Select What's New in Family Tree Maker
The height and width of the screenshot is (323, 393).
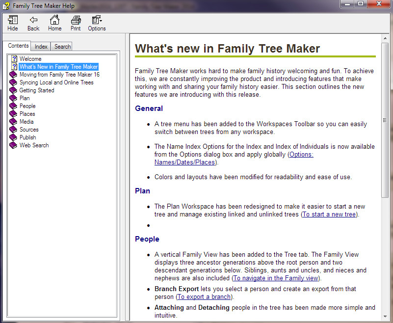pyautogui.click(x=59, y=67)
